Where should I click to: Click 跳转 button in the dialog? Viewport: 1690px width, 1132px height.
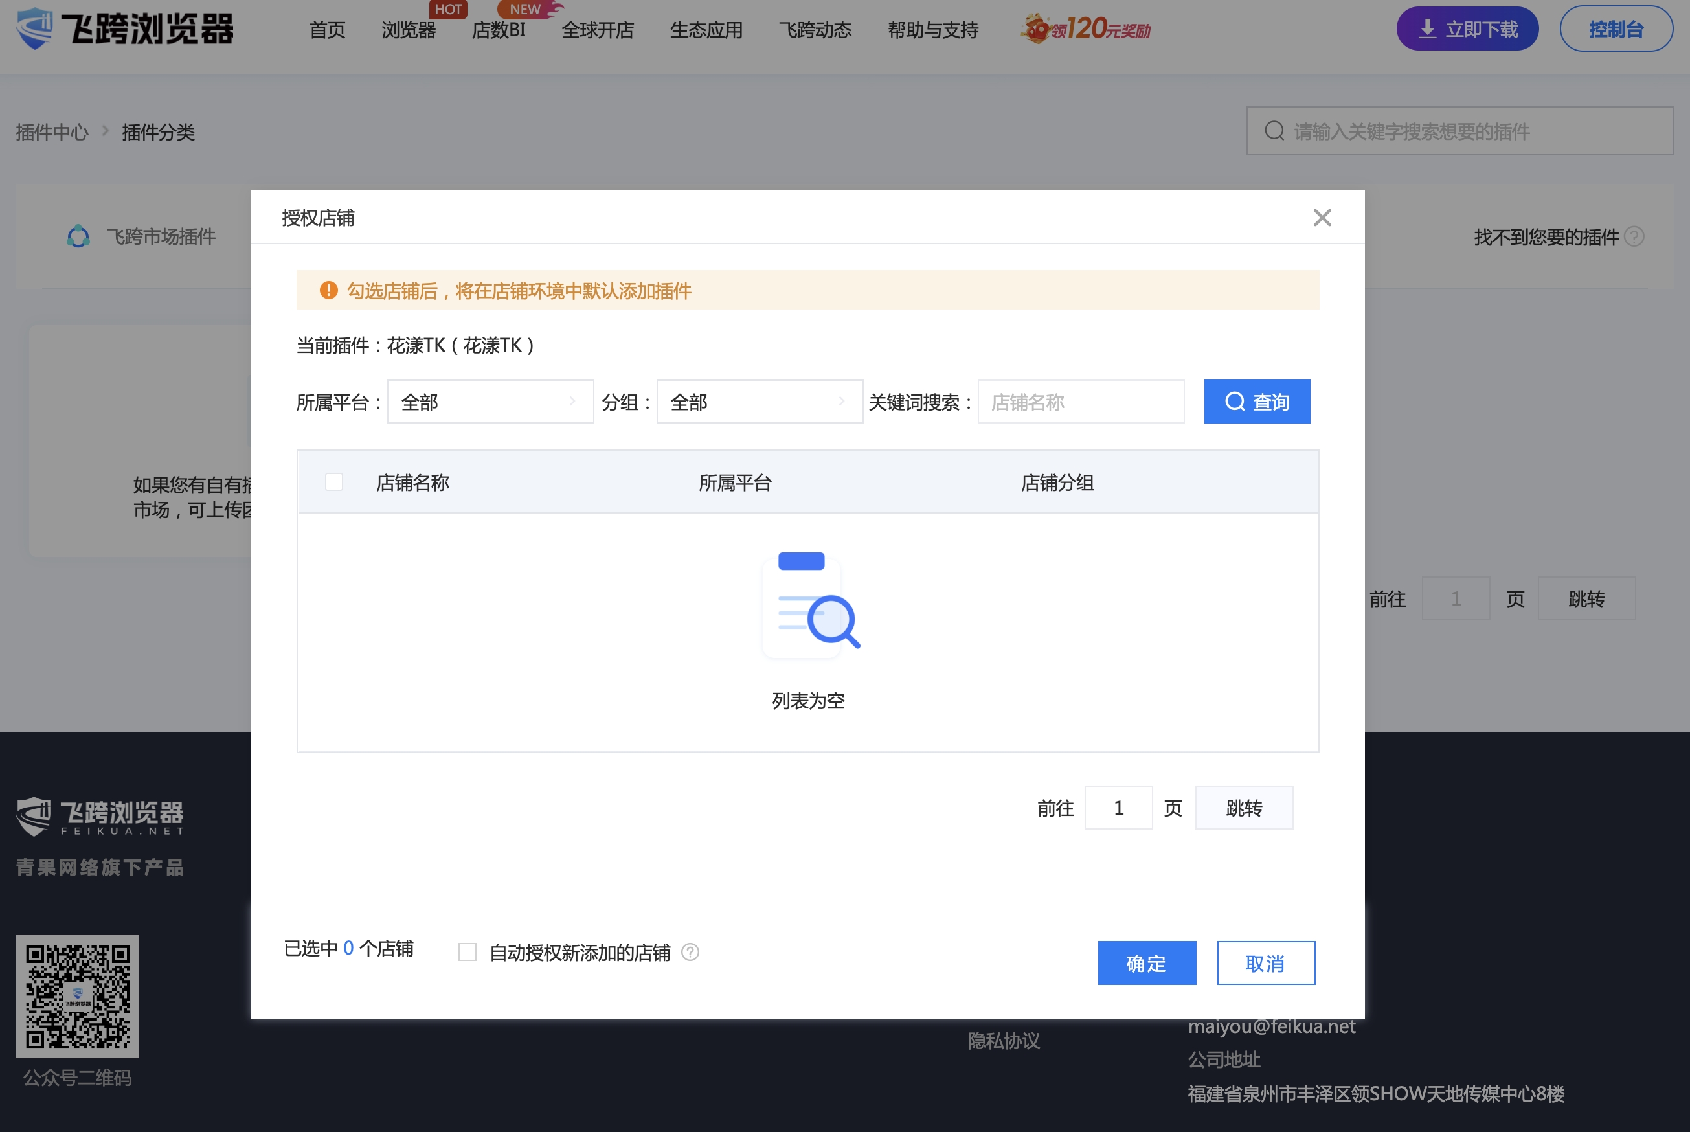coord(1244,808)
